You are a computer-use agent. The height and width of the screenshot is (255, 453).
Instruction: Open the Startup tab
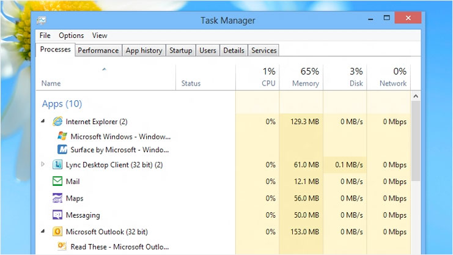(180, 50)
